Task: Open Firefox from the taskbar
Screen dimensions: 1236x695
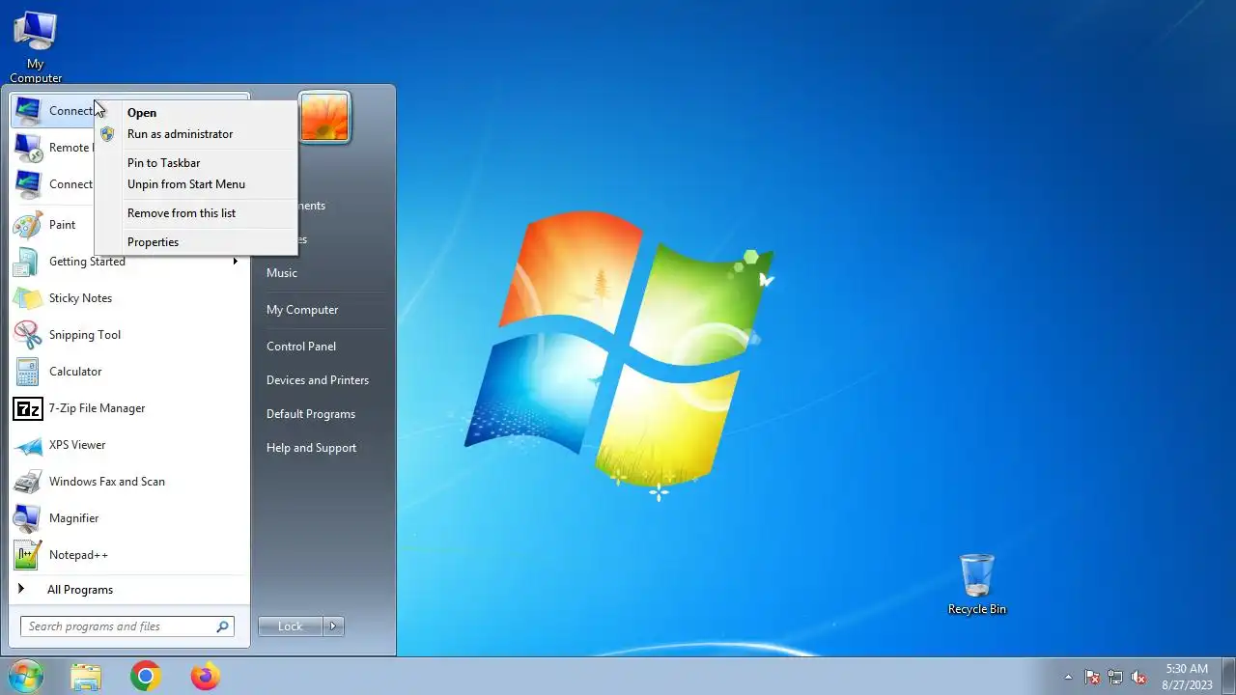Action: [206, 677]
